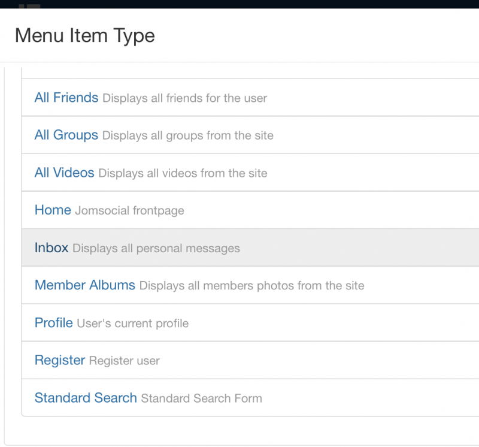Click the Register menu item type
The width and height of the screenshot is (479, 447).
[x=59, y=360]
